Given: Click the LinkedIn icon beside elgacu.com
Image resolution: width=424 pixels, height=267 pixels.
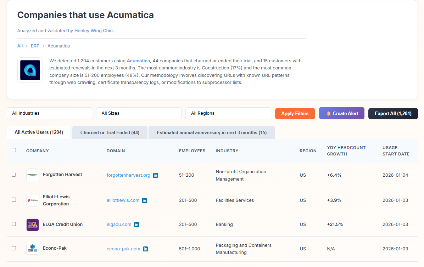Looking at the screenshot, I should click(136, 224).
